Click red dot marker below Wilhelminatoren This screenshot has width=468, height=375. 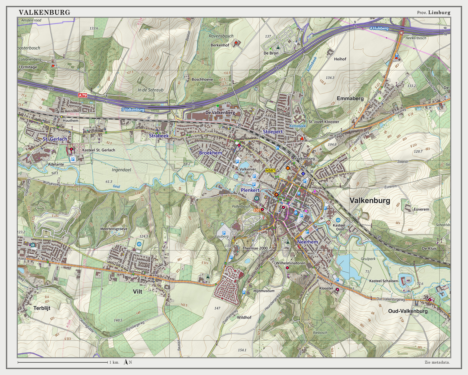pyautogui.click(x=287, y=268)
